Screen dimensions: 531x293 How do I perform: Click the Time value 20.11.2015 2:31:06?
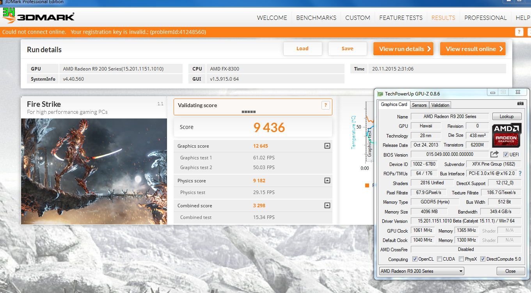click(393, 69)
